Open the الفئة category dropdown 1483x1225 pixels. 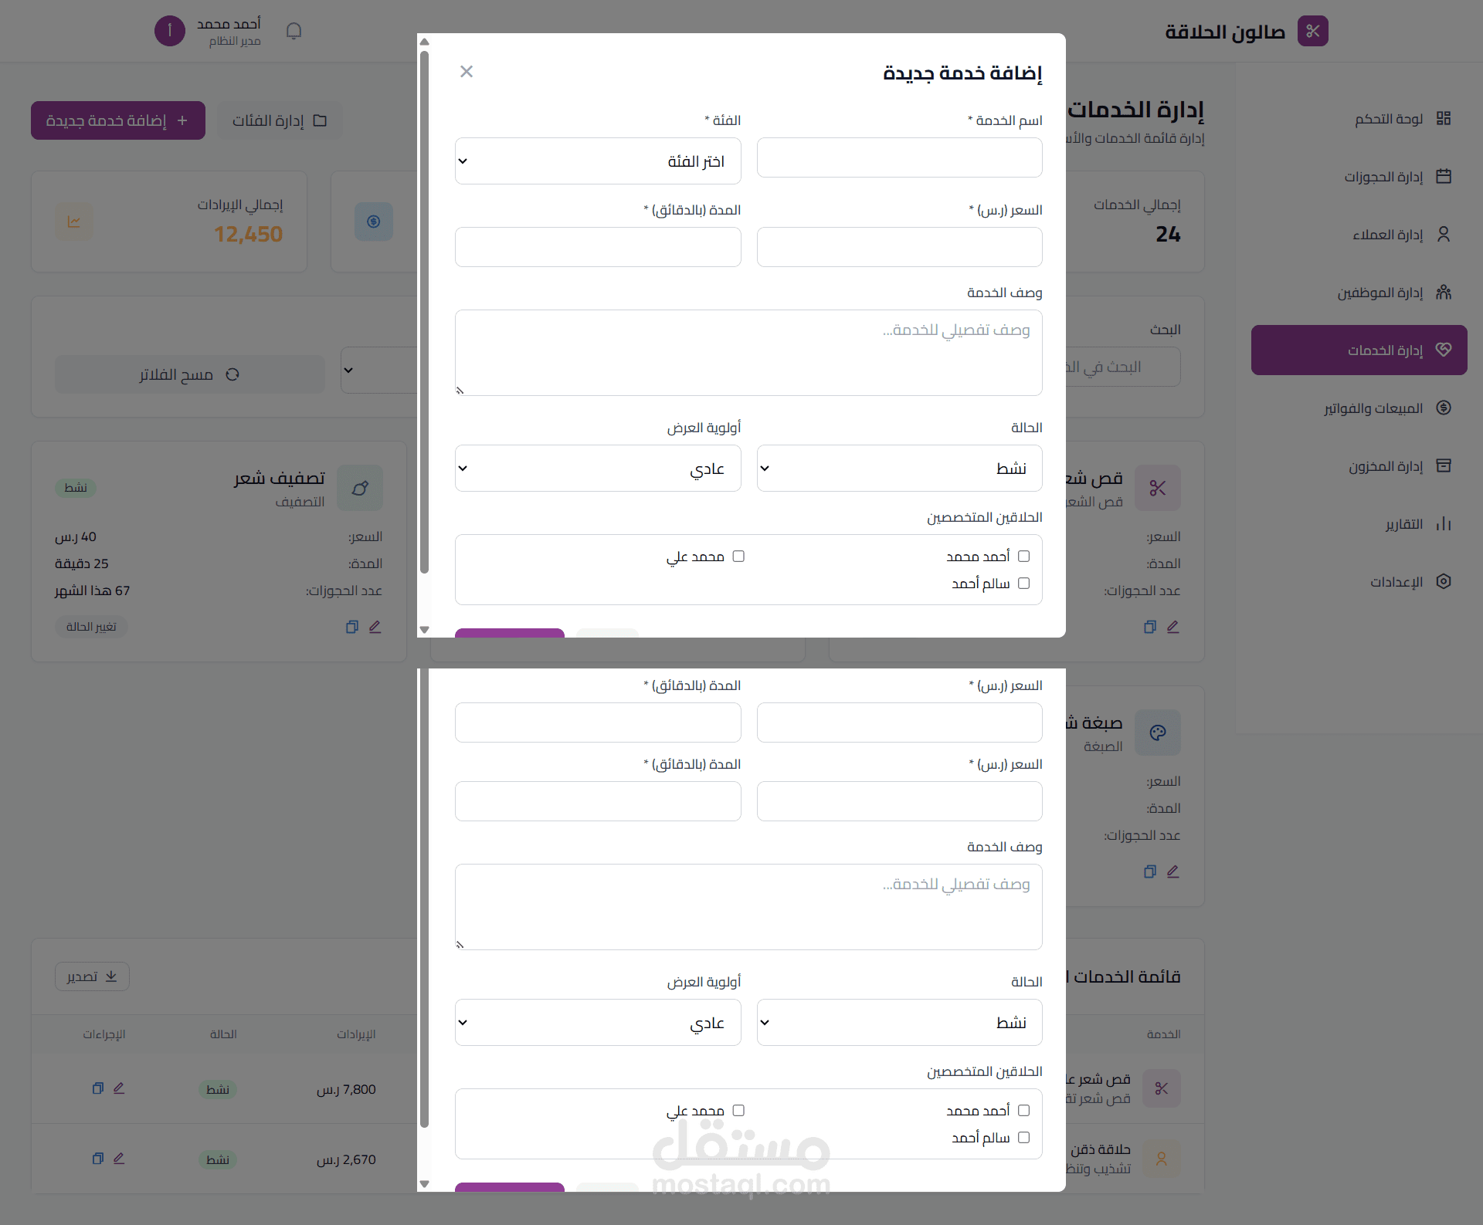(x=598, y=161)
